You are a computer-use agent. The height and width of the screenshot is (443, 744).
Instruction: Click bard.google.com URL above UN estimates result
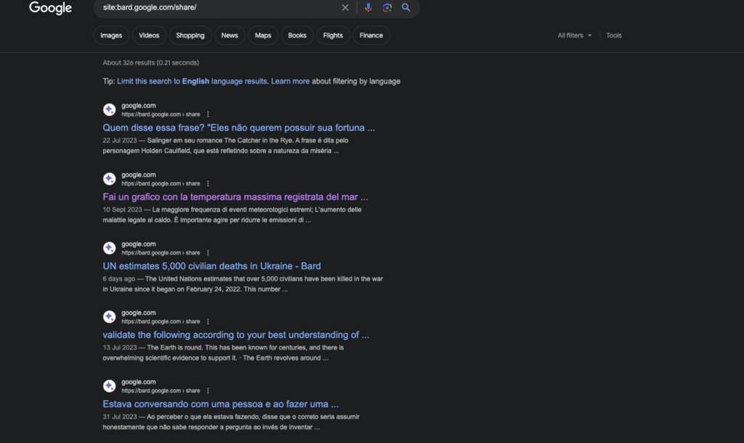pyautogui.click(x=161, y=253)
